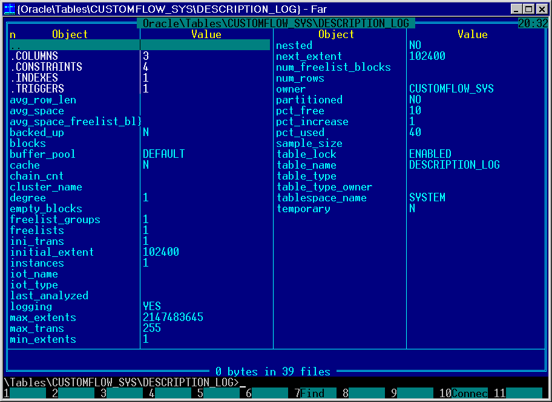Click the sort mode letter 'n' in header
This screenshot has width=552, height=402.
point(13,35)
